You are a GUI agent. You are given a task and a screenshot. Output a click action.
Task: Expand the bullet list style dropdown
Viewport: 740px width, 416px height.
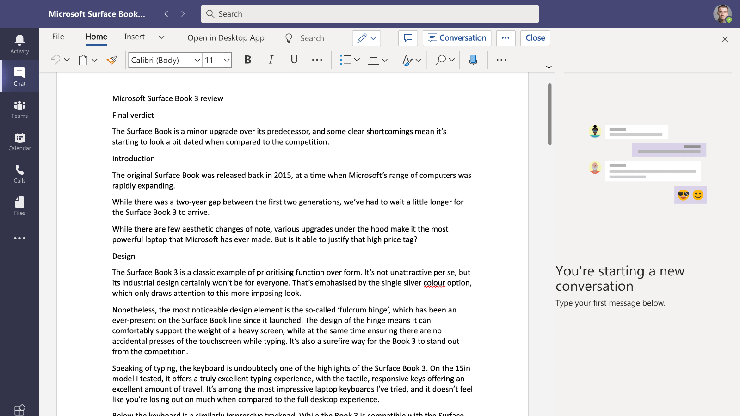point(357,60)
